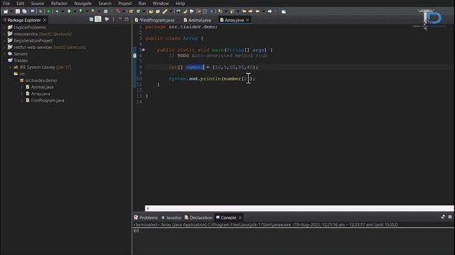Expand the FirstProgram.java tree node
The image size is (455, 255).
click(22, 101)
